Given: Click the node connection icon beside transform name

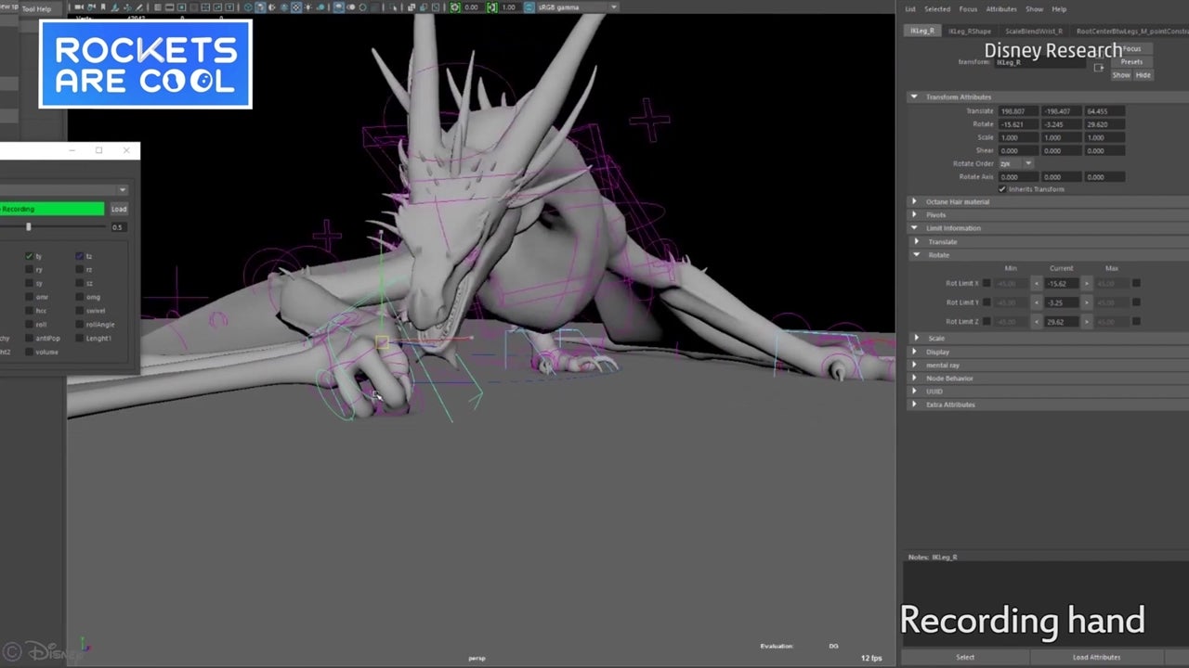Looking at the screenshot, I should (x=1100, y=67).
